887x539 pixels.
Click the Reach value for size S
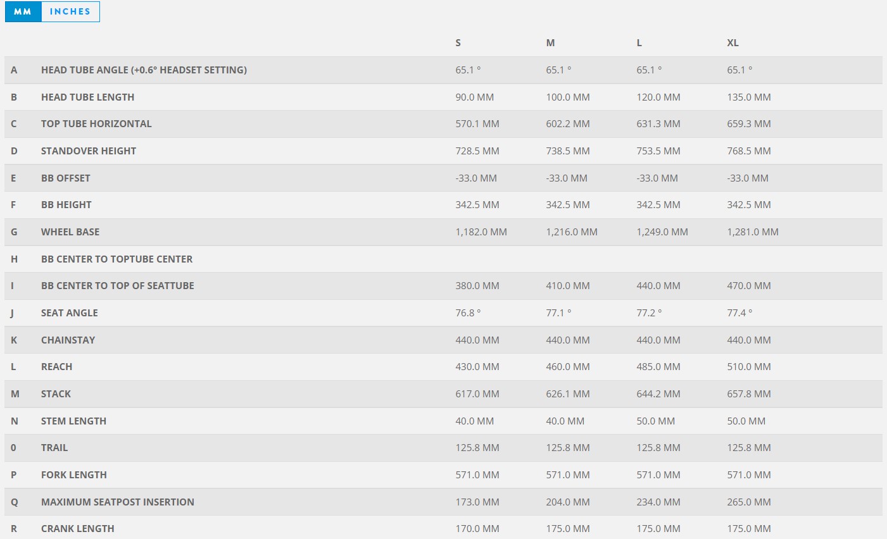pyautogui.click(x=477, y=367)
